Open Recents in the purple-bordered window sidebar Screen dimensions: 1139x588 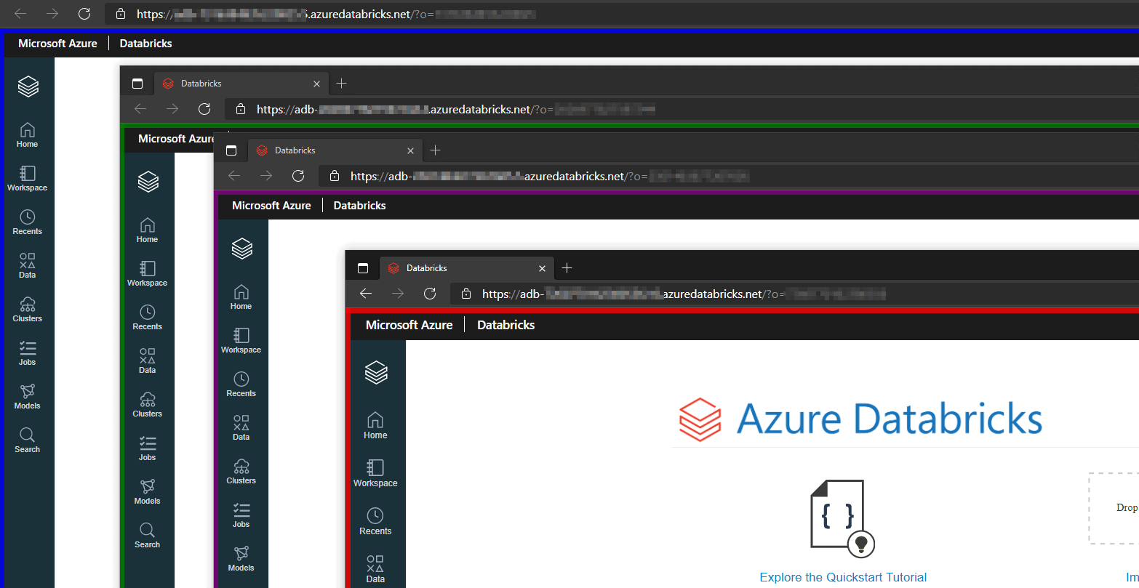(241, 384)
